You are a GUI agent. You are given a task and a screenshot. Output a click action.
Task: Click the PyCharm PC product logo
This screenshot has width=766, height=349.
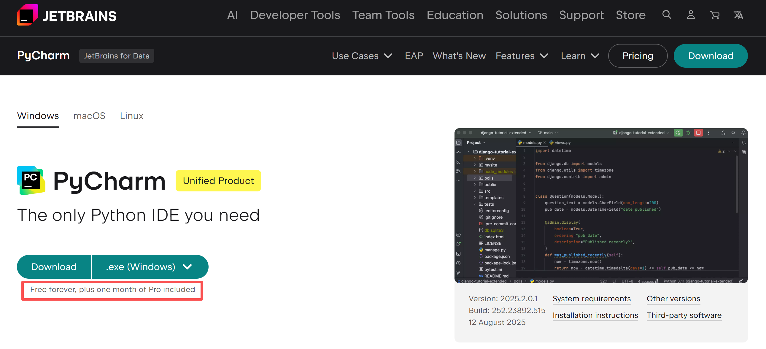click(x=31, y=180)
